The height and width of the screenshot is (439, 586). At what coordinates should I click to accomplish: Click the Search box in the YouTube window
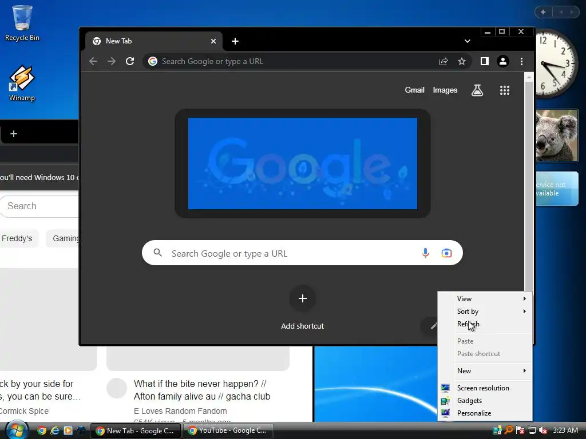click(39, 206)
